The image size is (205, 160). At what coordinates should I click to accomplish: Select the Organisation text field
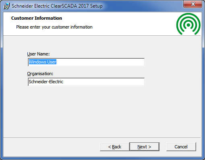click(x=86, y=82)
